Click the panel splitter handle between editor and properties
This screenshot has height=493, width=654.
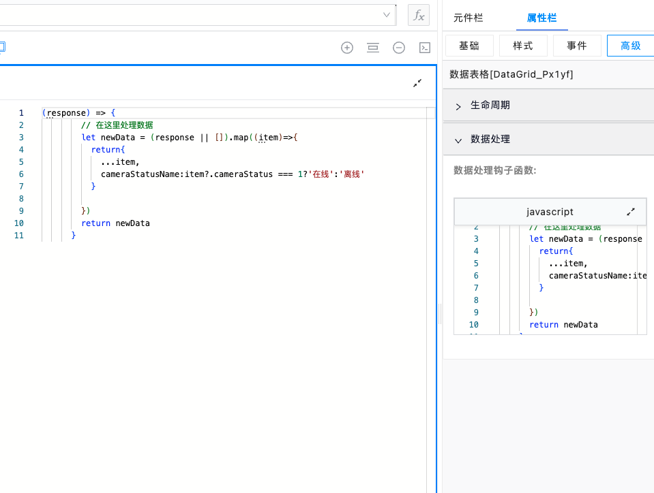pyautogui.click(x=440, y=314)
